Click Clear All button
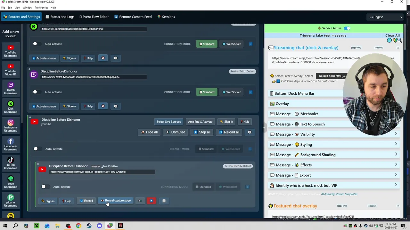 [392, 36]
